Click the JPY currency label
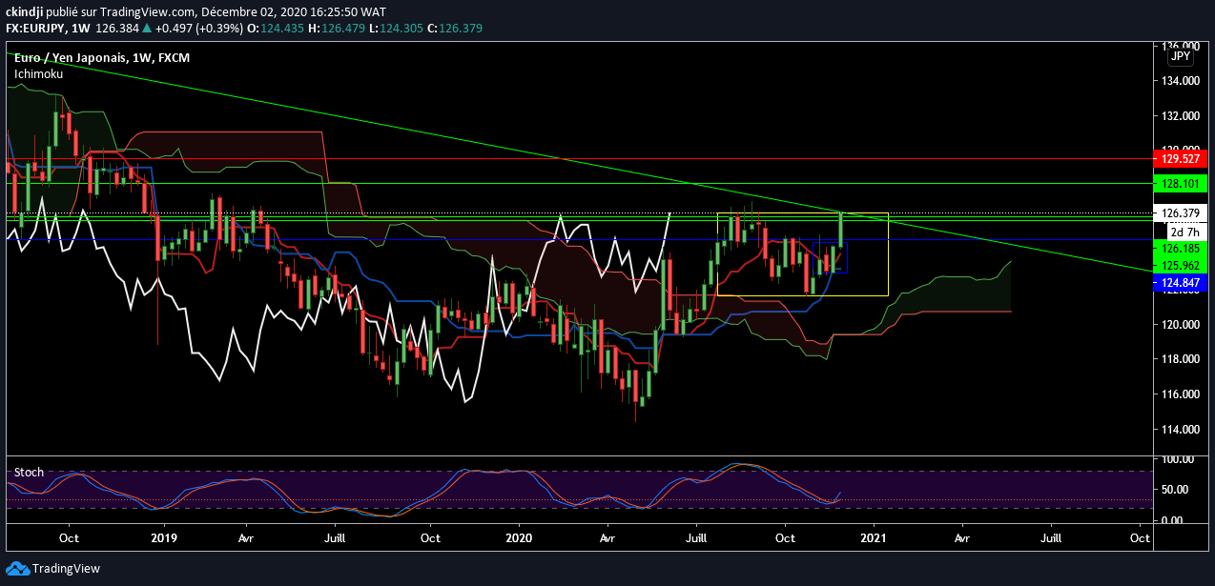This screenshot has height=586, width=1215. click(1180, 56)
